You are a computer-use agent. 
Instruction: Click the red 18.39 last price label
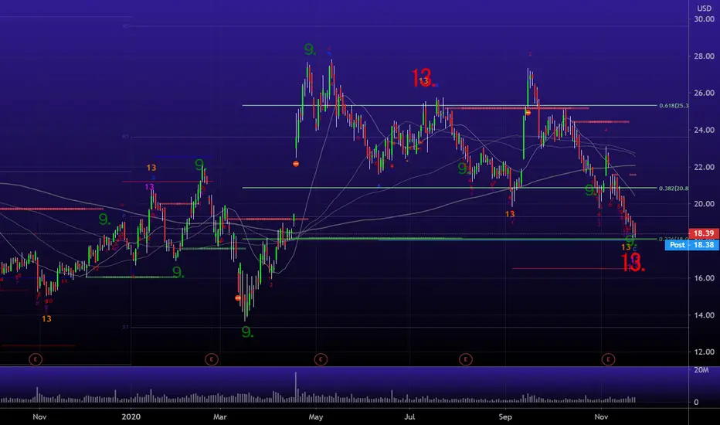pos(704,233)
